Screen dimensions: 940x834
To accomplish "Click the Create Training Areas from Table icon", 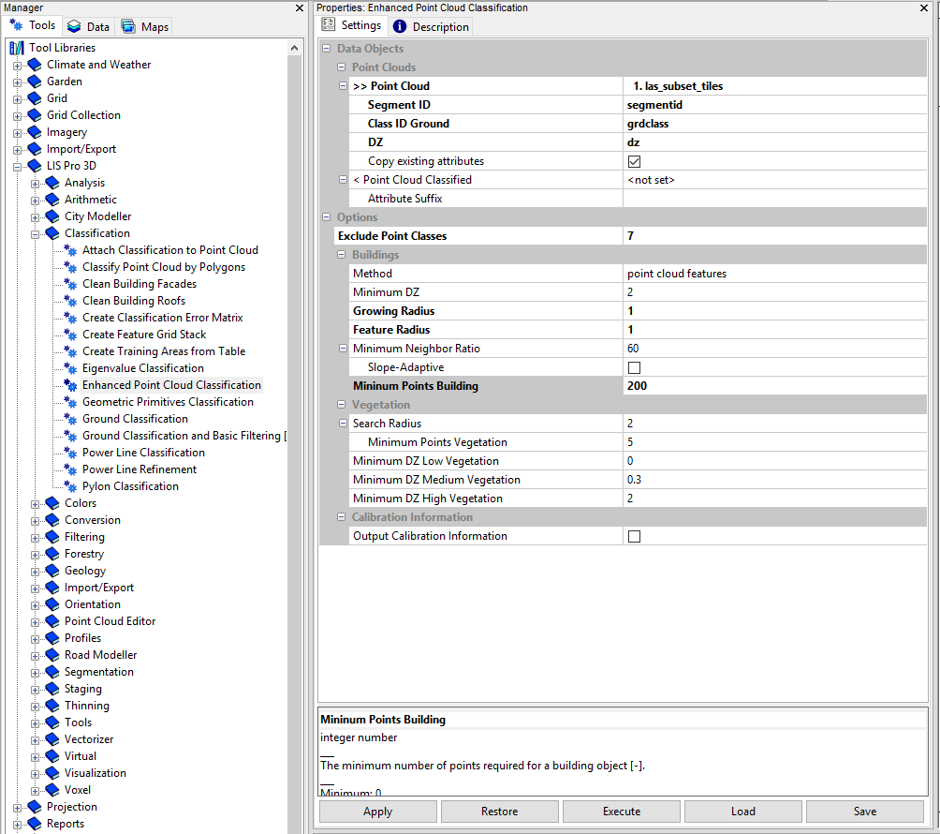I will [x=71, y=351].
